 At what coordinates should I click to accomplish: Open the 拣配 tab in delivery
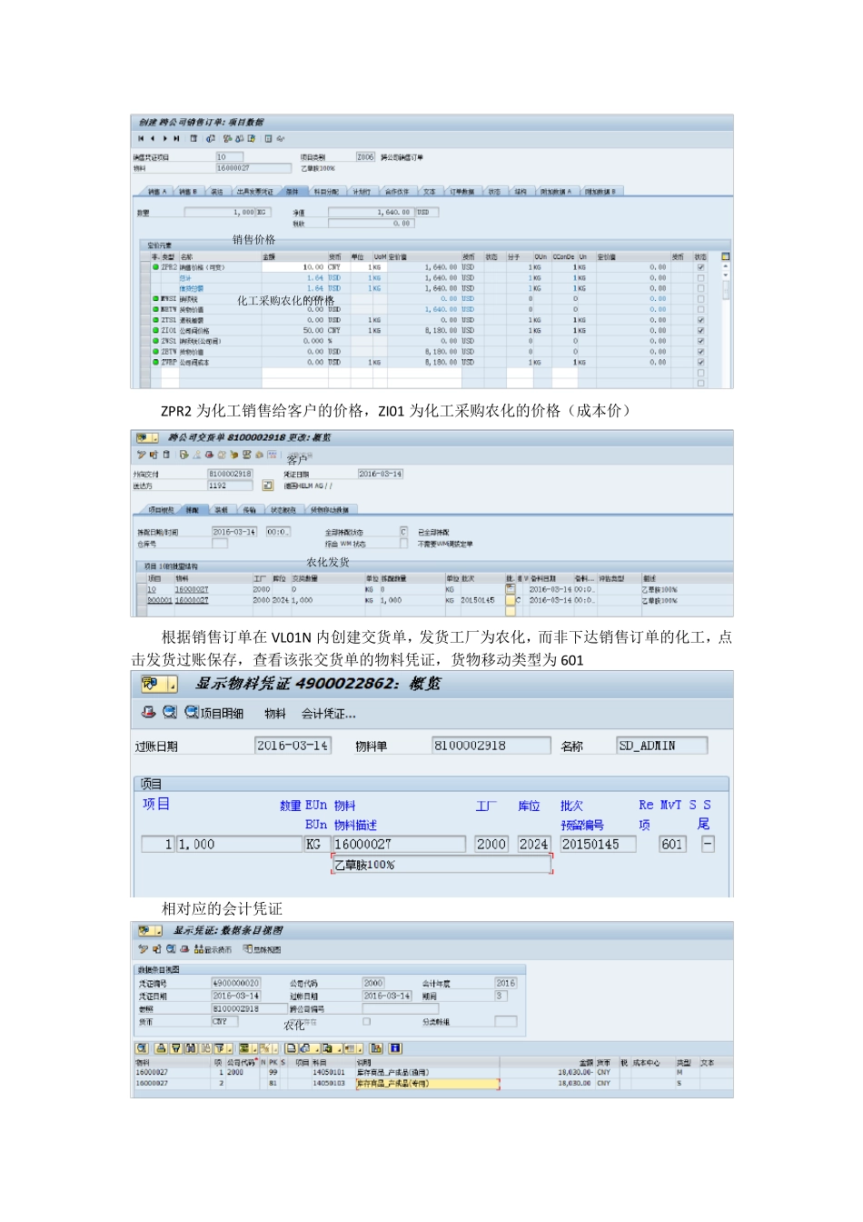[193, 510]
